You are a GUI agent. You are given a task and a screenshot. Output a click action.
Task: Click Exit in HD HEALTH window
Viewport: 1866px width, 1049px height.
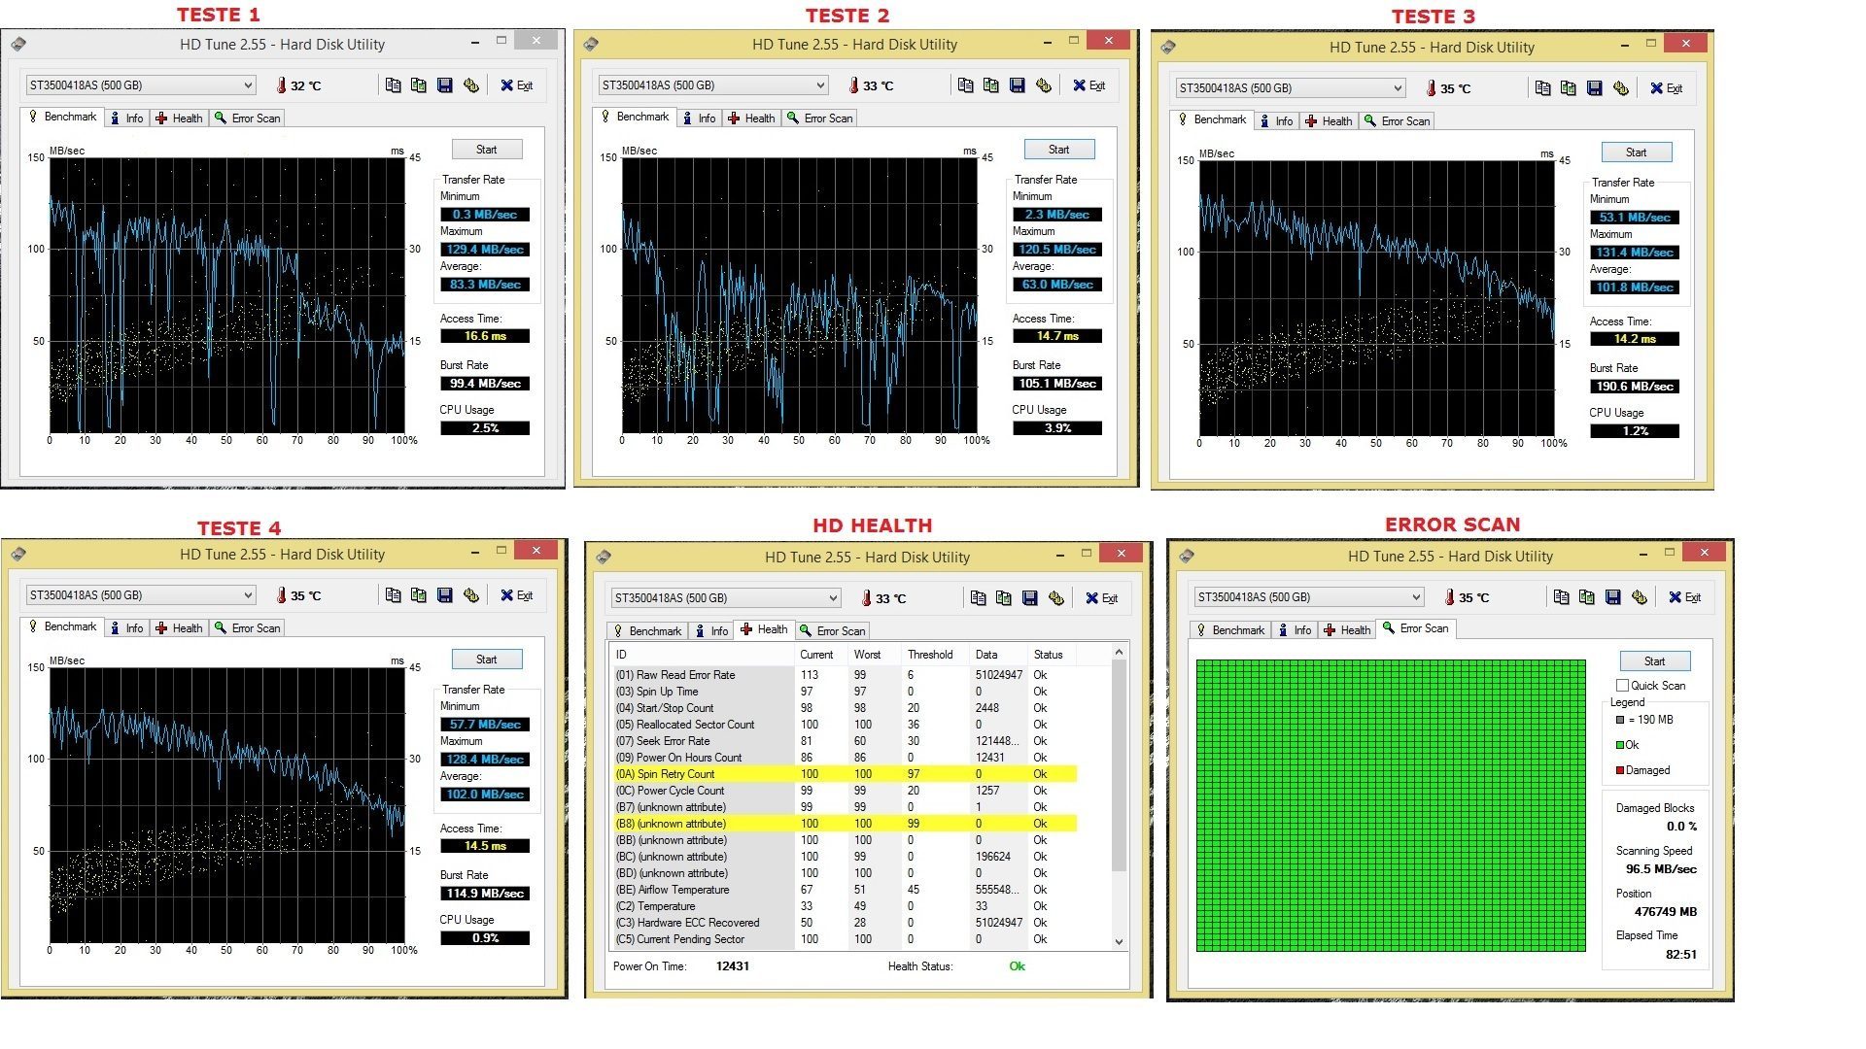pyautogui.click(x=1102, y=598)
